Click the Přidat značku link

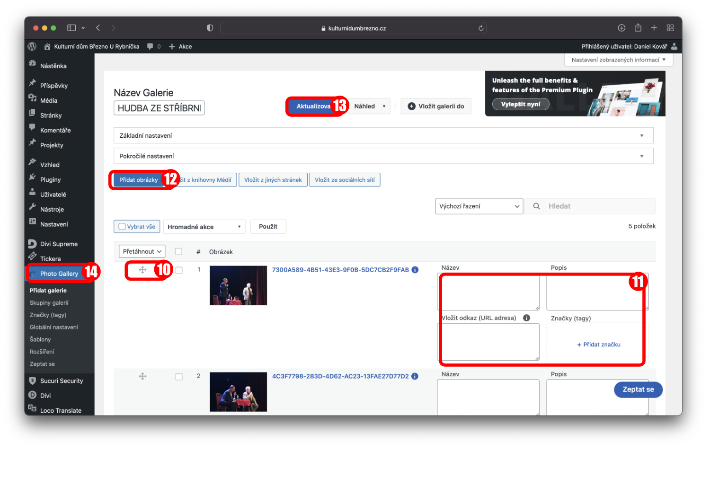[599, 345]
